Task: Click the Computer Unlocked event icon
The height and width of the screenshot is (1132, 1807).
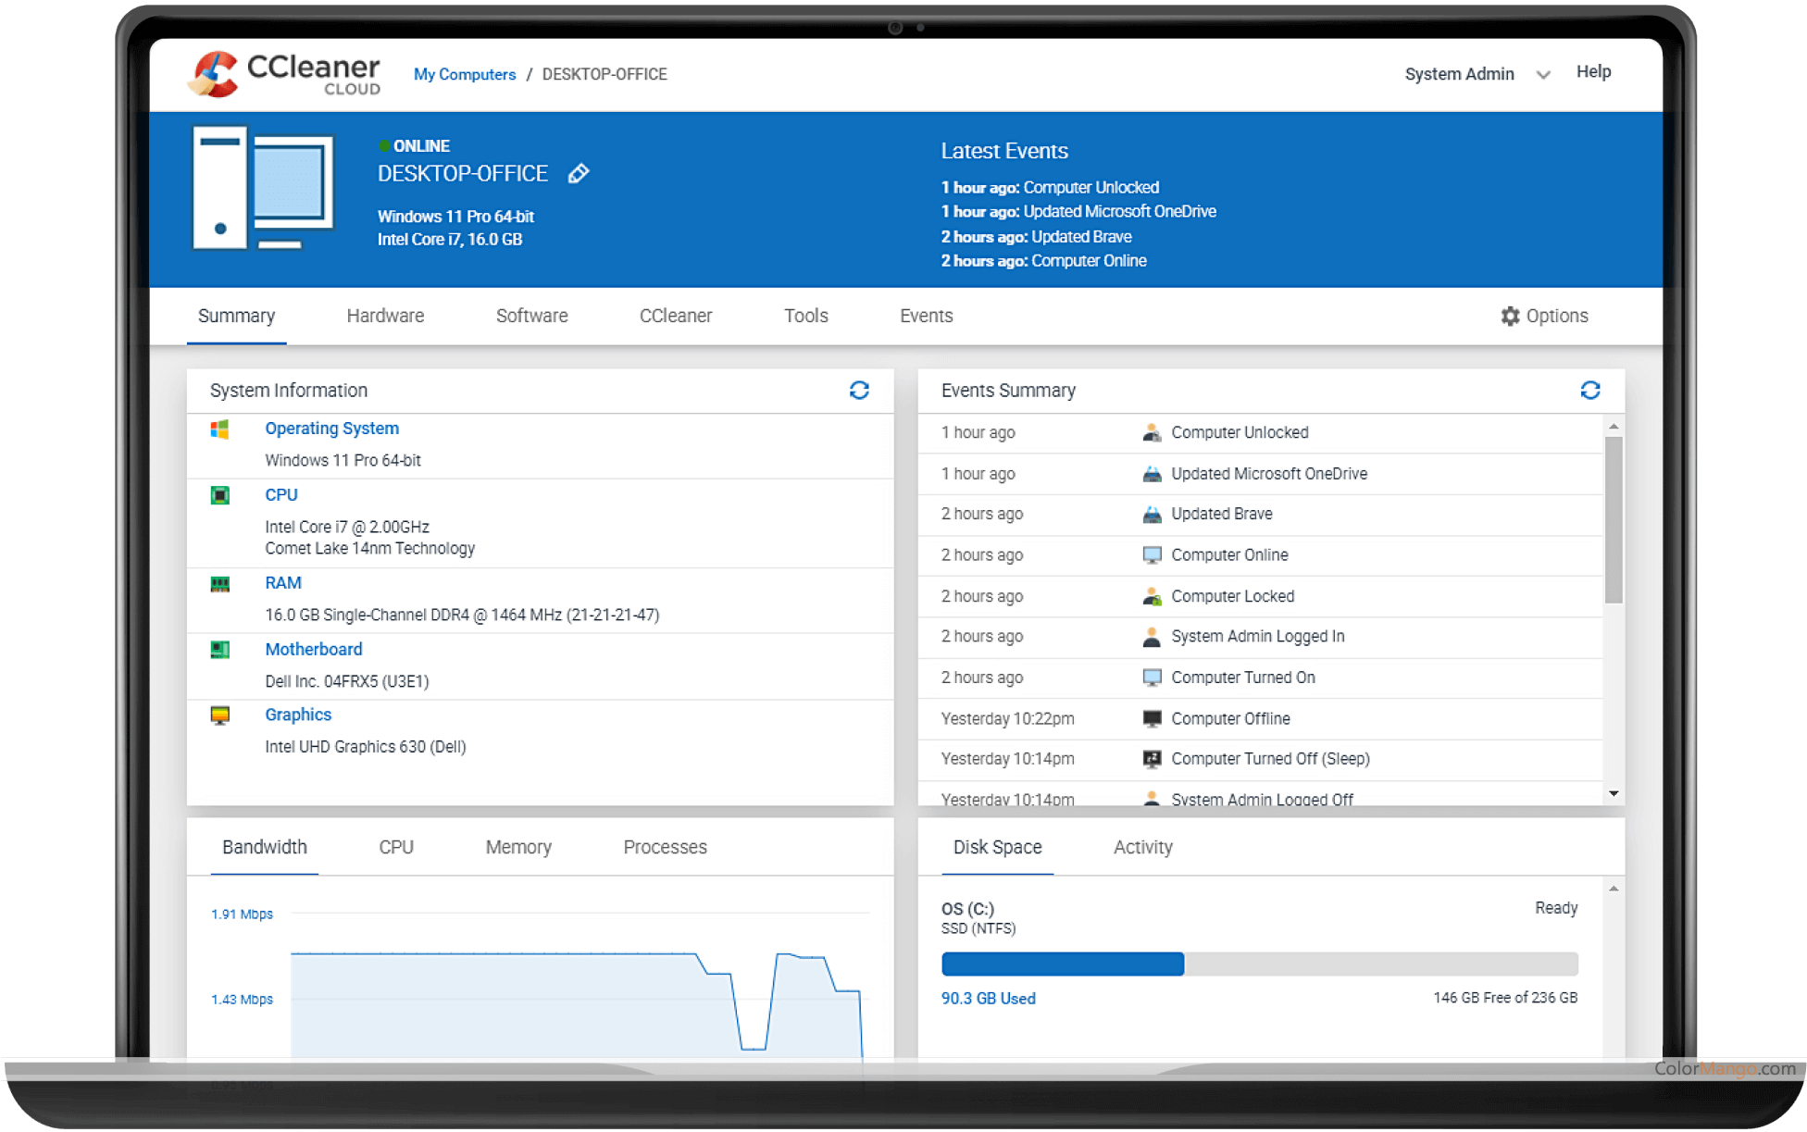Action: coord(1152,432)
